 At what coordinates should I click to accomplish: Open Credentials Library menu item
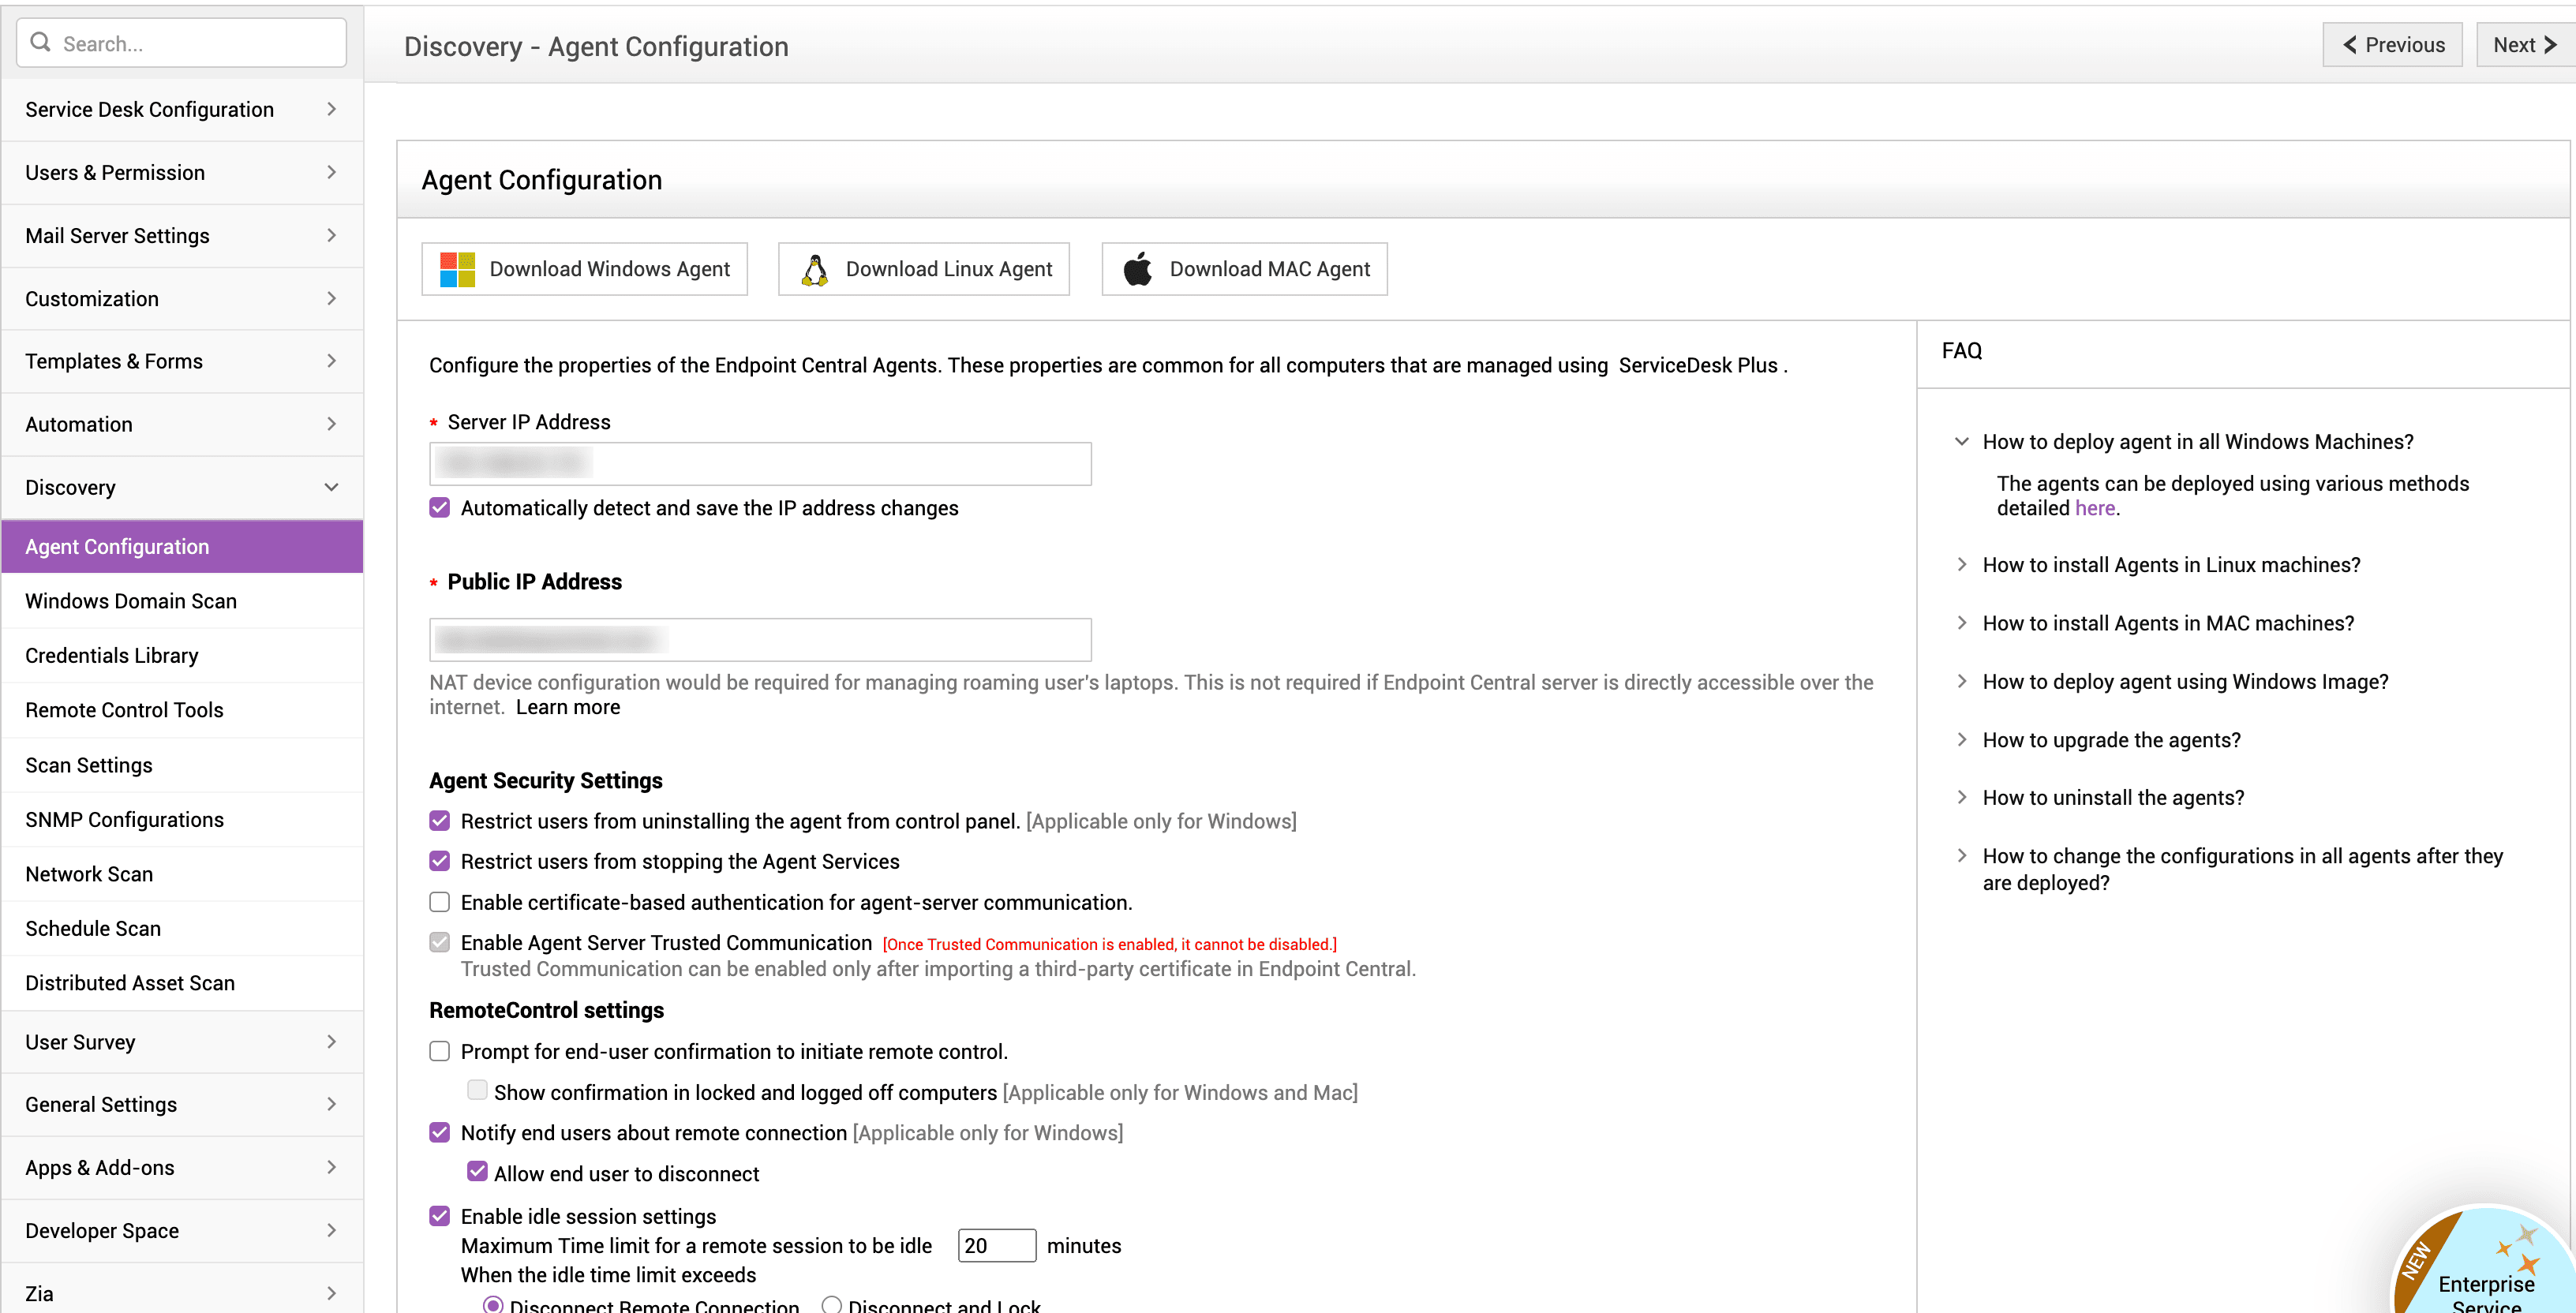(112, 655)
